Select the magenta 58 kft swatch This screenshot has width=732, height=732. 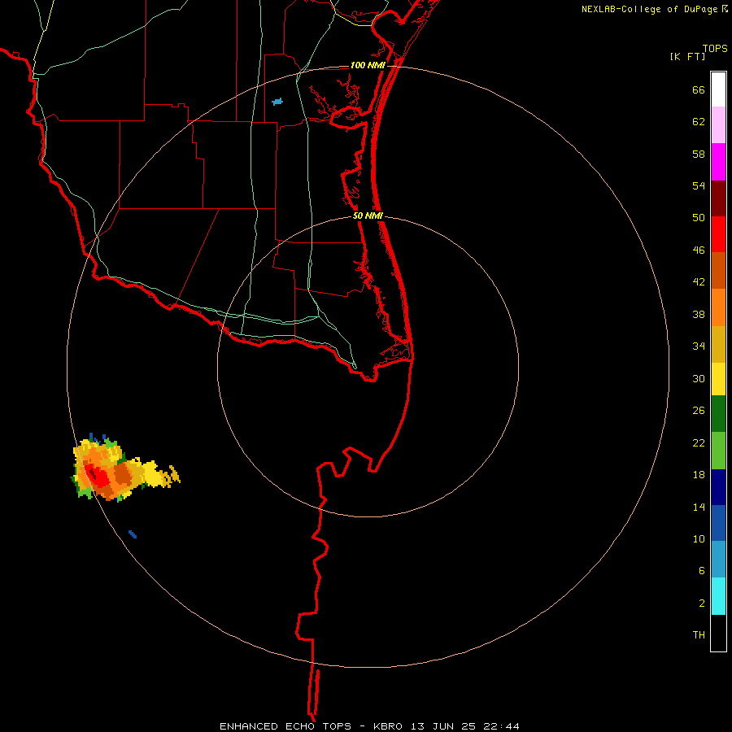pyautogui.click(x=718, y=162)
